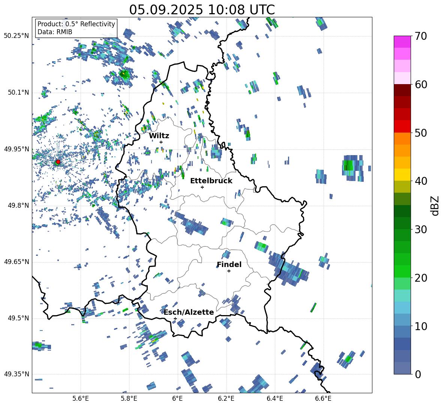
Task: Click the 49.8°N latitude label
Action: coord(18,205)
